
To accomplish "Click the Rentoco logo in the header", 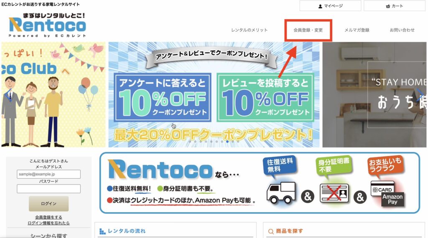I will click(x=48, y=25).
